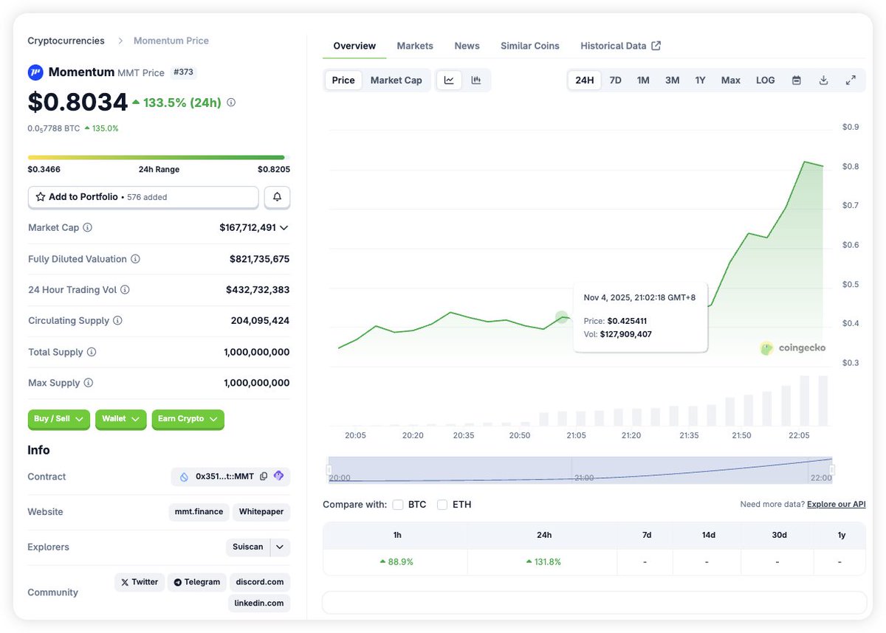Open the calendar date picker icon
The image size is (886, 633).
(797, 80)
